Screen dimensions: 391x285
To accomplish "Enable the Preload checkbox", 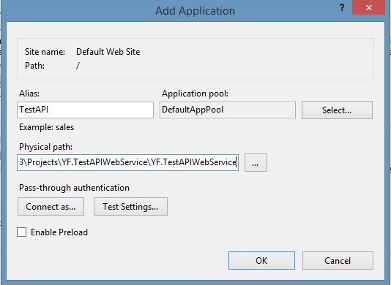I will (22, 232).
